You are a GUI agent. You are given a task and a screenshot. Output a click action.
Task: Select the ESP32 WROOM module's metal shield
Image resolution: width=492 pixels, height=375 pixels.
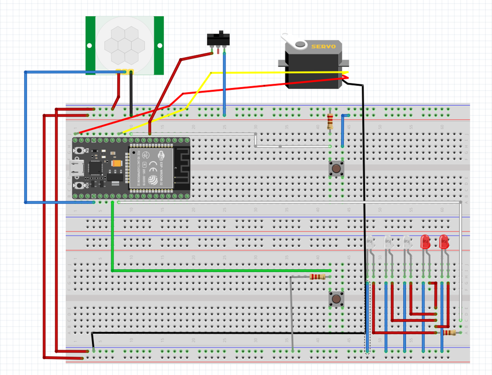151,167
